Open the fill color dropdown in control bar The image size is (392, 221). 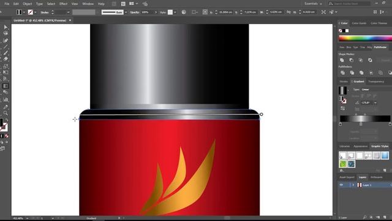[24, 12]
